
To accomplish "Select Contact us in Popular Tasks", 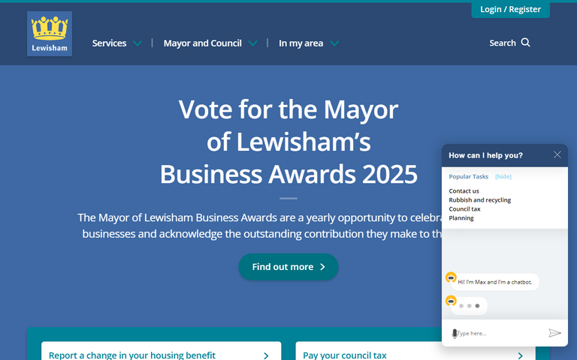I will coord(464,191).
